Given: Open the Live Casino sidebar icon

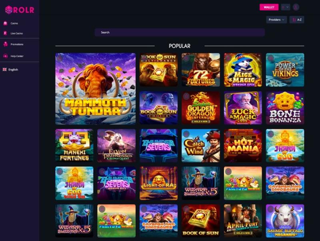Looking at the screenshot, I should 6,33.
